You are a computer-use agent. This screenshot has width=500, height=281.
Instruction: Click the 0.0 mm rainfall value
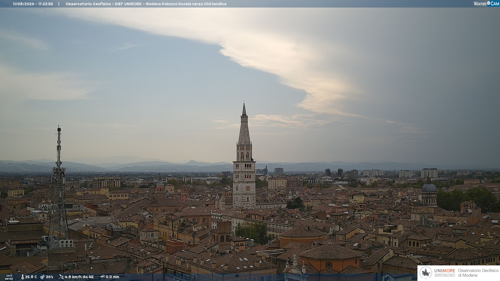coord(113,277)
